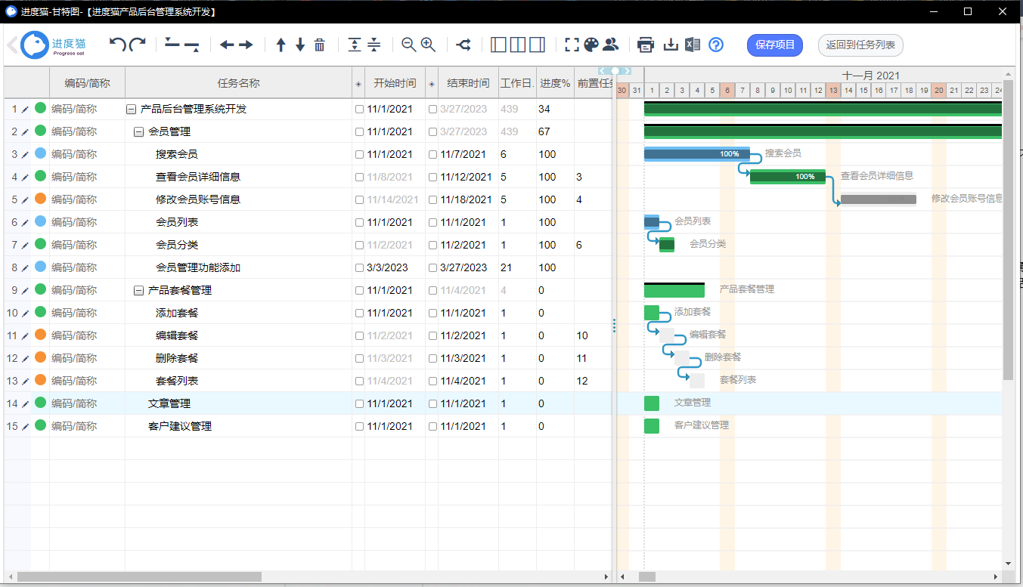Zoom out the Gantt timeline
The height and width of the screenshot is (587, 1023).
pyautogui.click(x=409, y=45)
